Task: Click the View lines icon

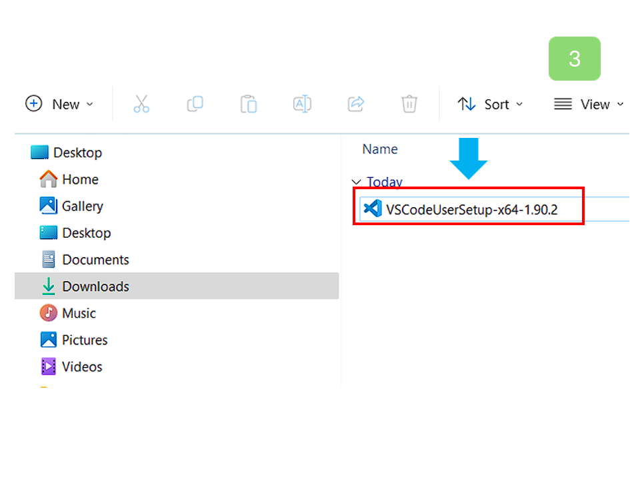Action: click(563, 104)
